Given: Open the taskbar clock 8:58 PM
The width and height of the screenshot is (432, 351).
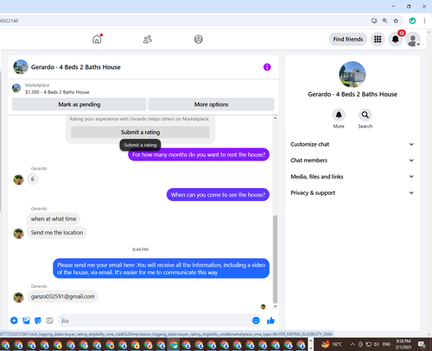Looking at the screenshot, I should tap(403, 344).
